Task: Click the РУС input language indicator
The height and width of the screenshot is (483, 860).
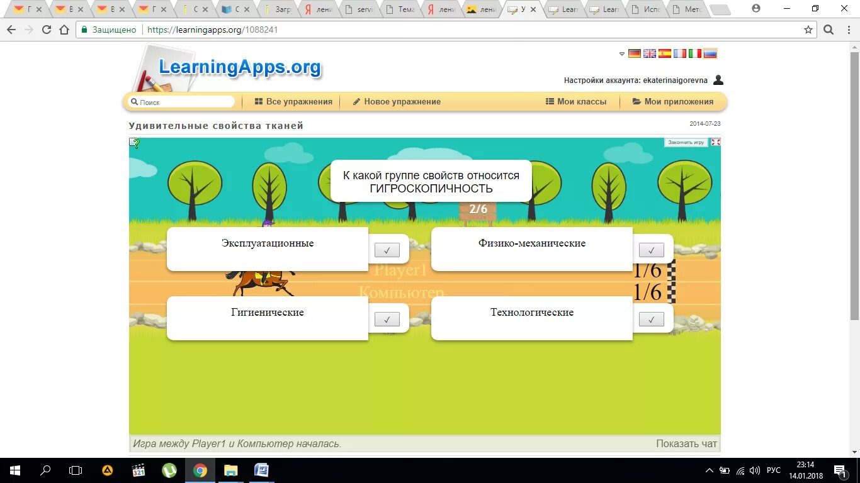Action: [x=773, y=470]
